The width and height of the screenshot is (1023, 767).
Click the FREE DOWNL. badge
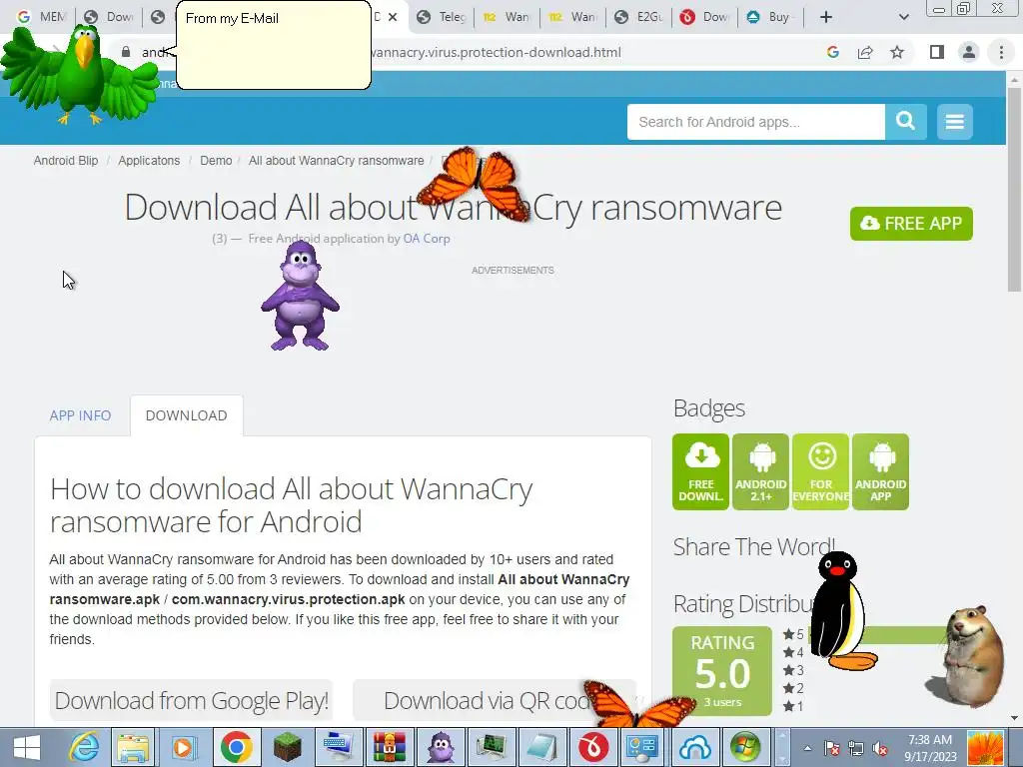(x=700, y=471)
